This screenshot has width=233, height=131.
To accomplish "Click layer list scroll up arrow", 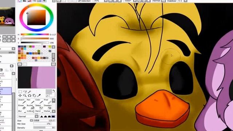I will [x=13, y=74].
